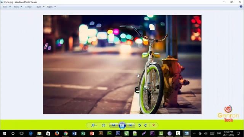Open Microsoft Excel from taskbar
This screenshot has height=137, width=244.
[x=83, y=134]
